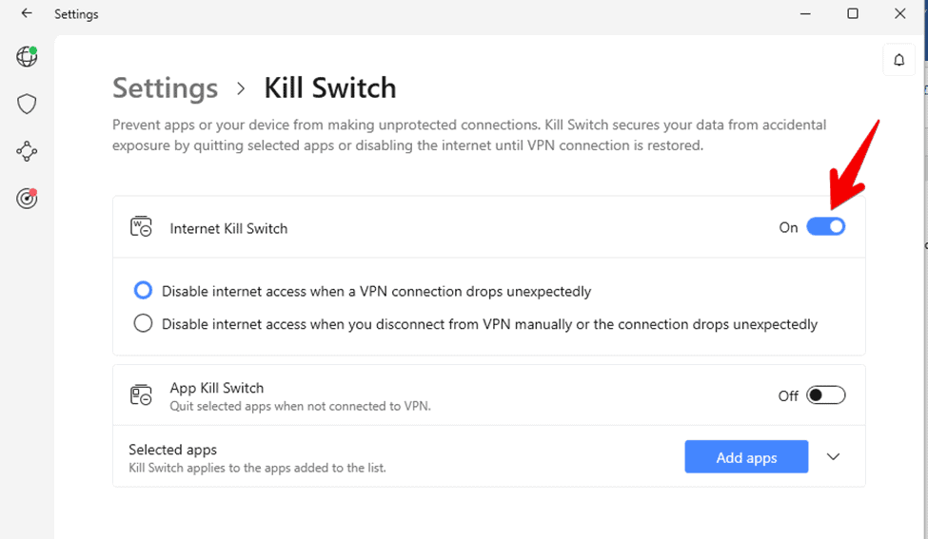Image resolution: width=928 pixels, height=539 pixels.
Task: Enable the App Kill Switch toggle
Action: click(x=825, y=395)
